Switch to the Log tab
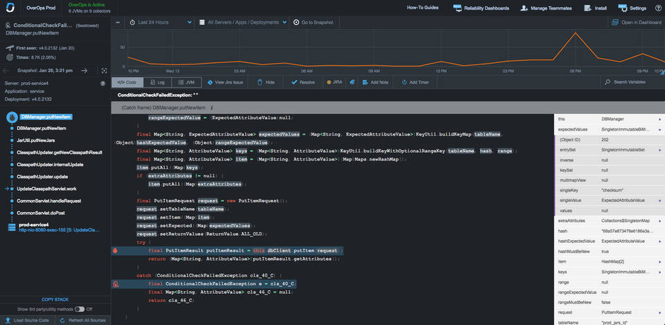 157,82
